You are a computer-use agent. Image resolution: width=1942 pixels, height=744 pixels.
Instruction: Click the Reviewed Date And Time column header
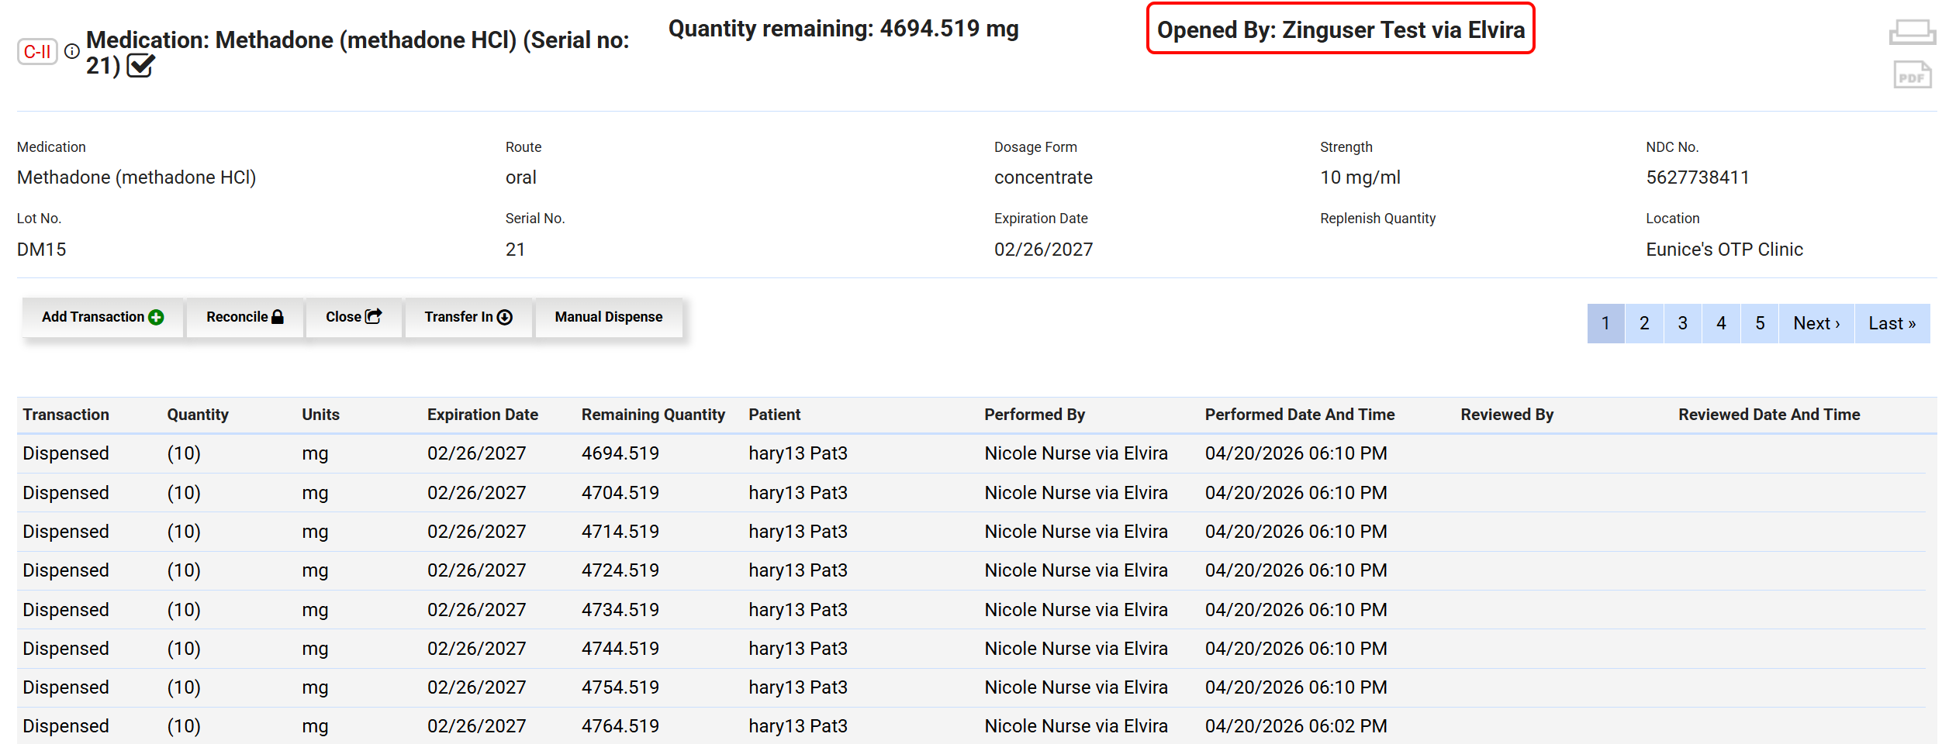(x=1769, y=415)
